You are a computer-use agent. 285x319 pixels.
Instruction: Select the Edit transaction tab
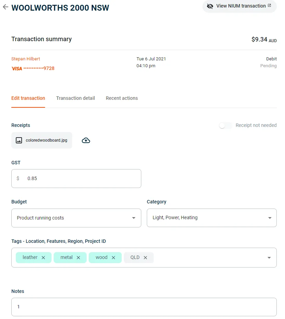(28, 98)
